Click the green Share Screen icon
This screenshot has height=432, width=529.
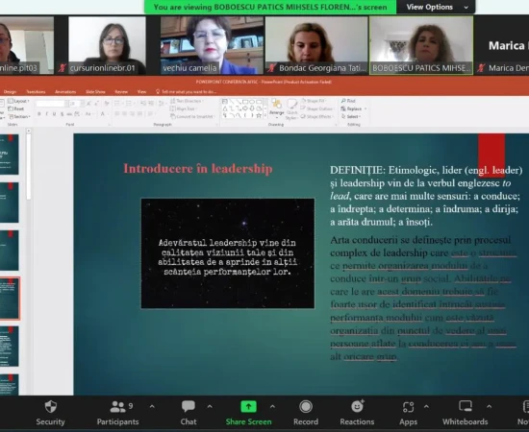tap(248, 407)
